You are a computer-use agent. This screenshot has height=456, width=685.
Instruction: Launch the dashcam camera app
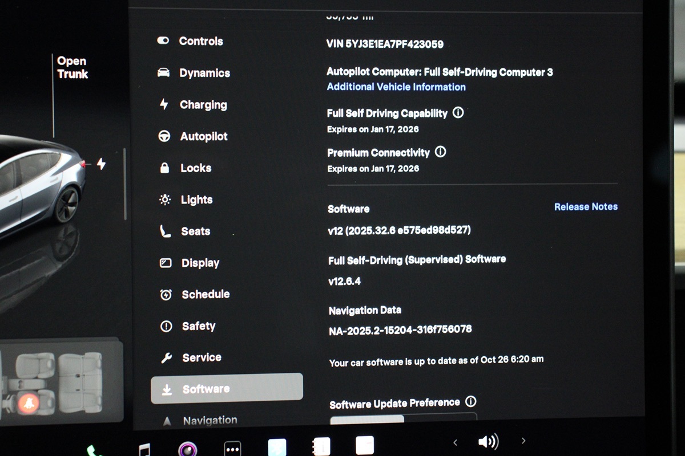pos(188,449)
